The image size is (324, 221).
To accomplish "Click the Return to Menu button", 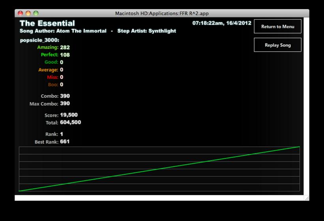I will 277,26.
